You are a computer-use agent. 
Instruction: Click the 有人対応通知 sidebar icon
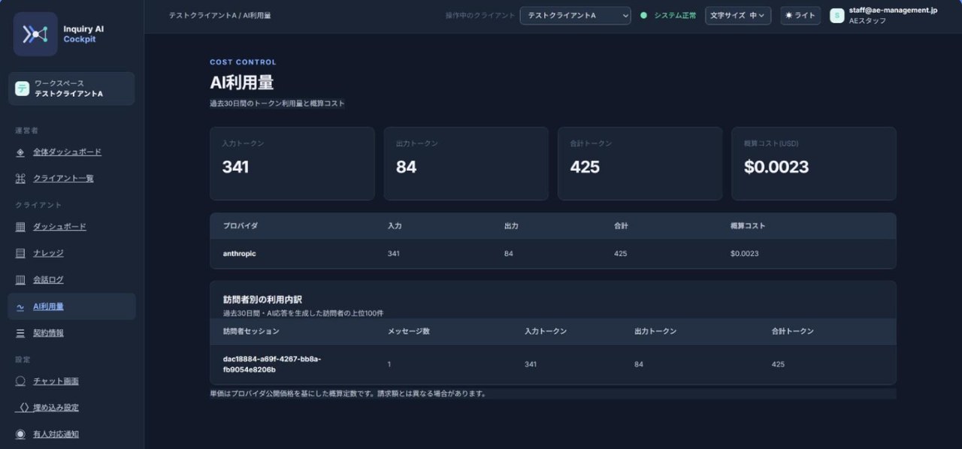click(x=20, y=434)
